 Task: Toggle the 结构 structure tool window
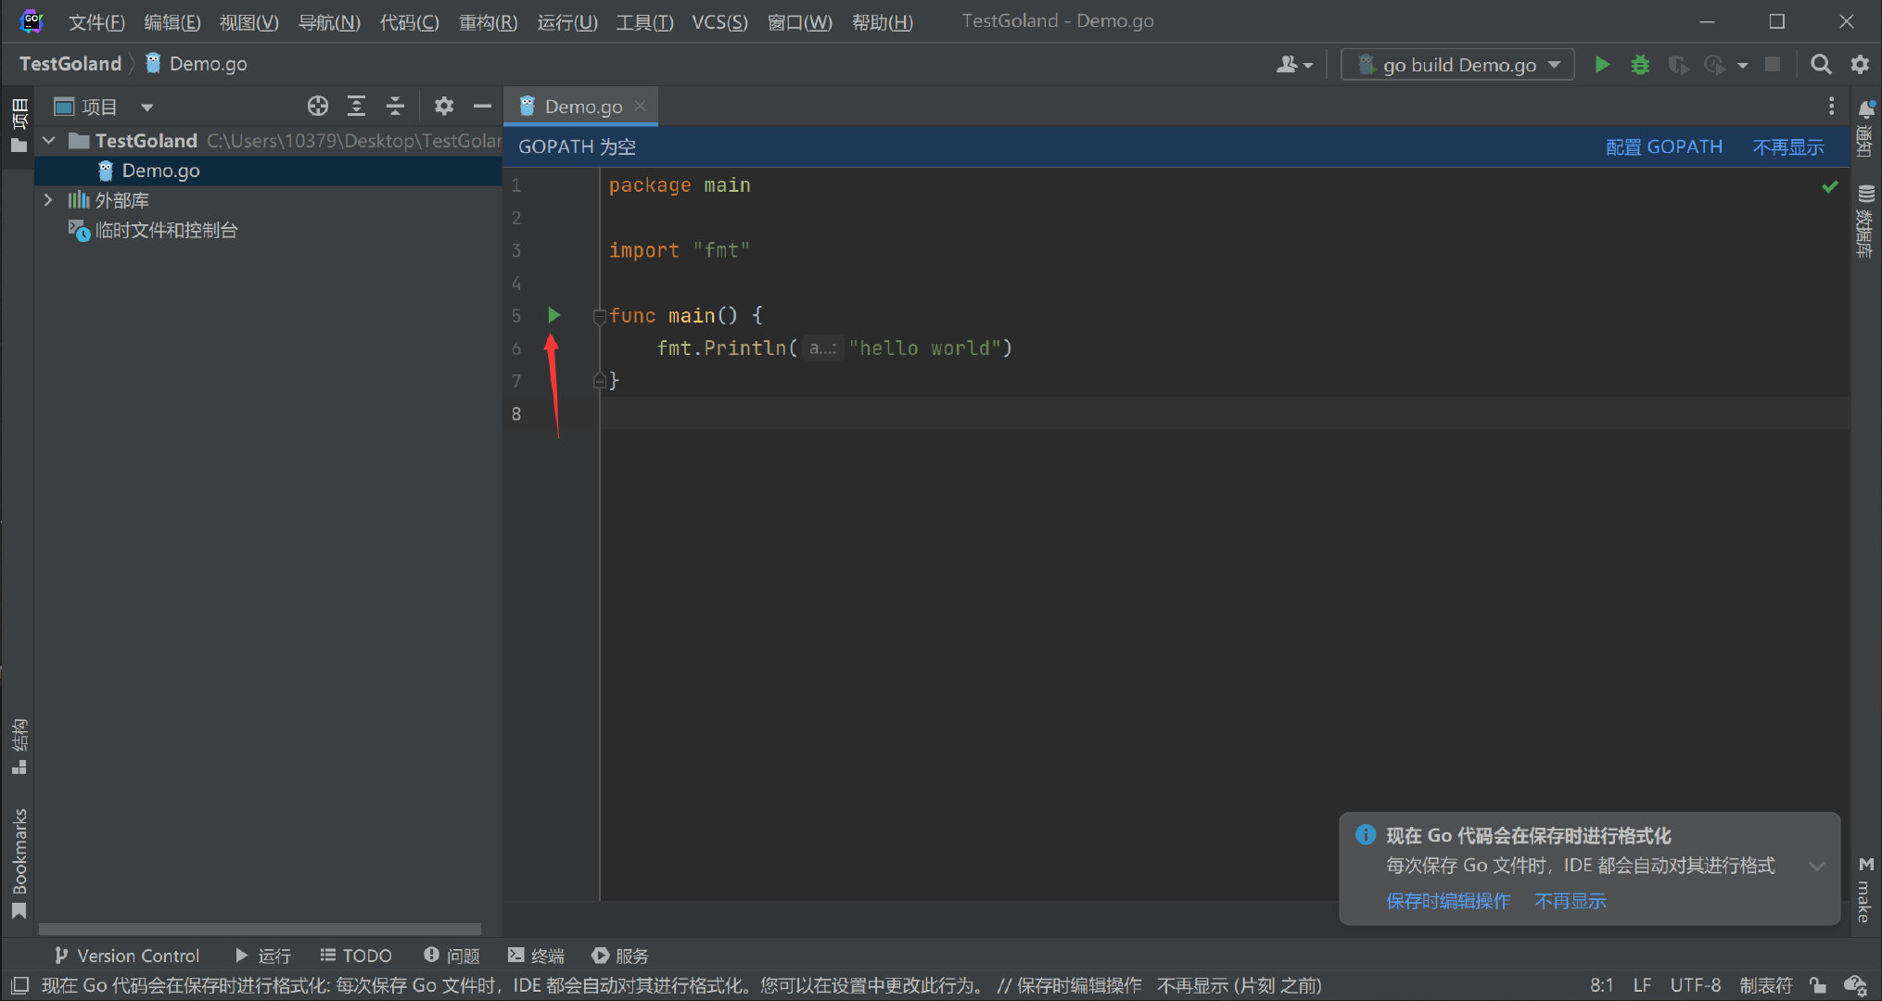[x=19, y=746]
